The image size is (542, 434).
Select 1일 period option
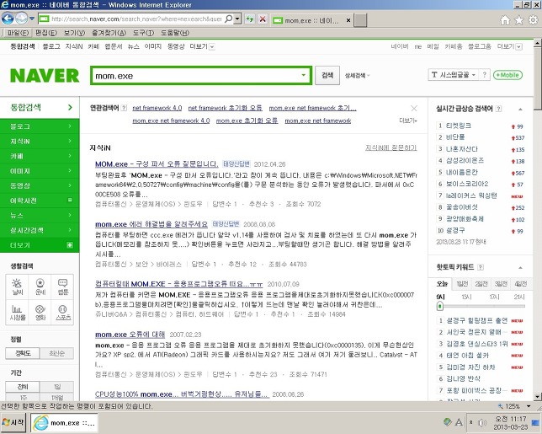click(56, 387)
